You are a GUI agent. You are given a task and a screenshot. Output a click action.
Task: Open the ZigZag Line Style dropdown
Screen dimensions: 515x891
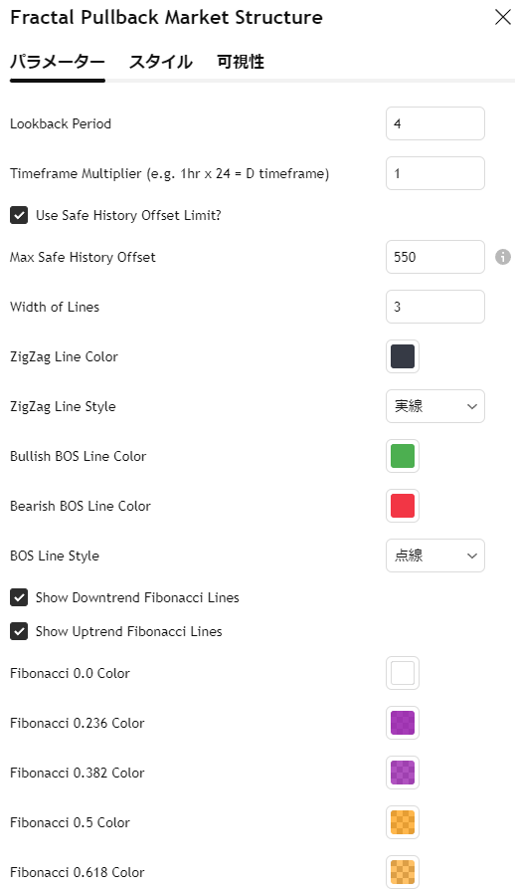pyautogui.click(x=435, y=406)
